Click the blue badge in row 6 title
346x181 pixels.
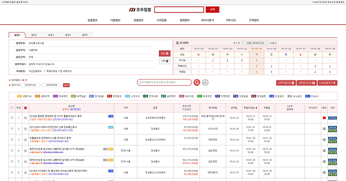(111, 171)
